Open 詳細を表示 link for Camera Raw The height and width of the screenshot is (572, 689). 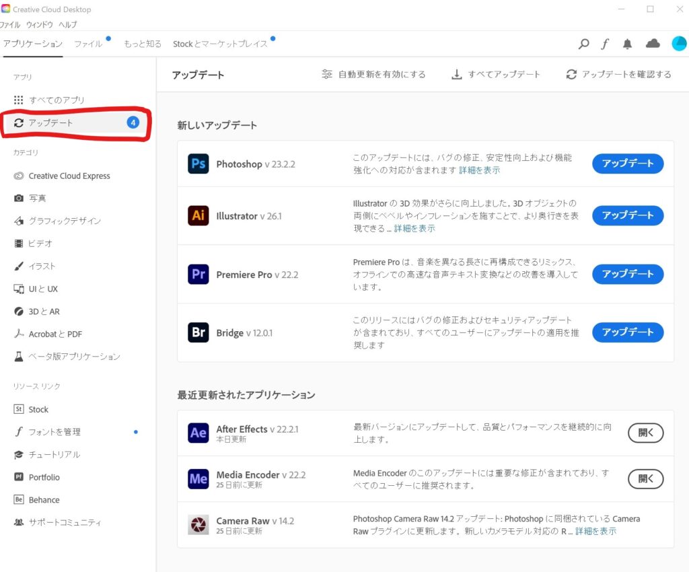(x=596, y=531)
